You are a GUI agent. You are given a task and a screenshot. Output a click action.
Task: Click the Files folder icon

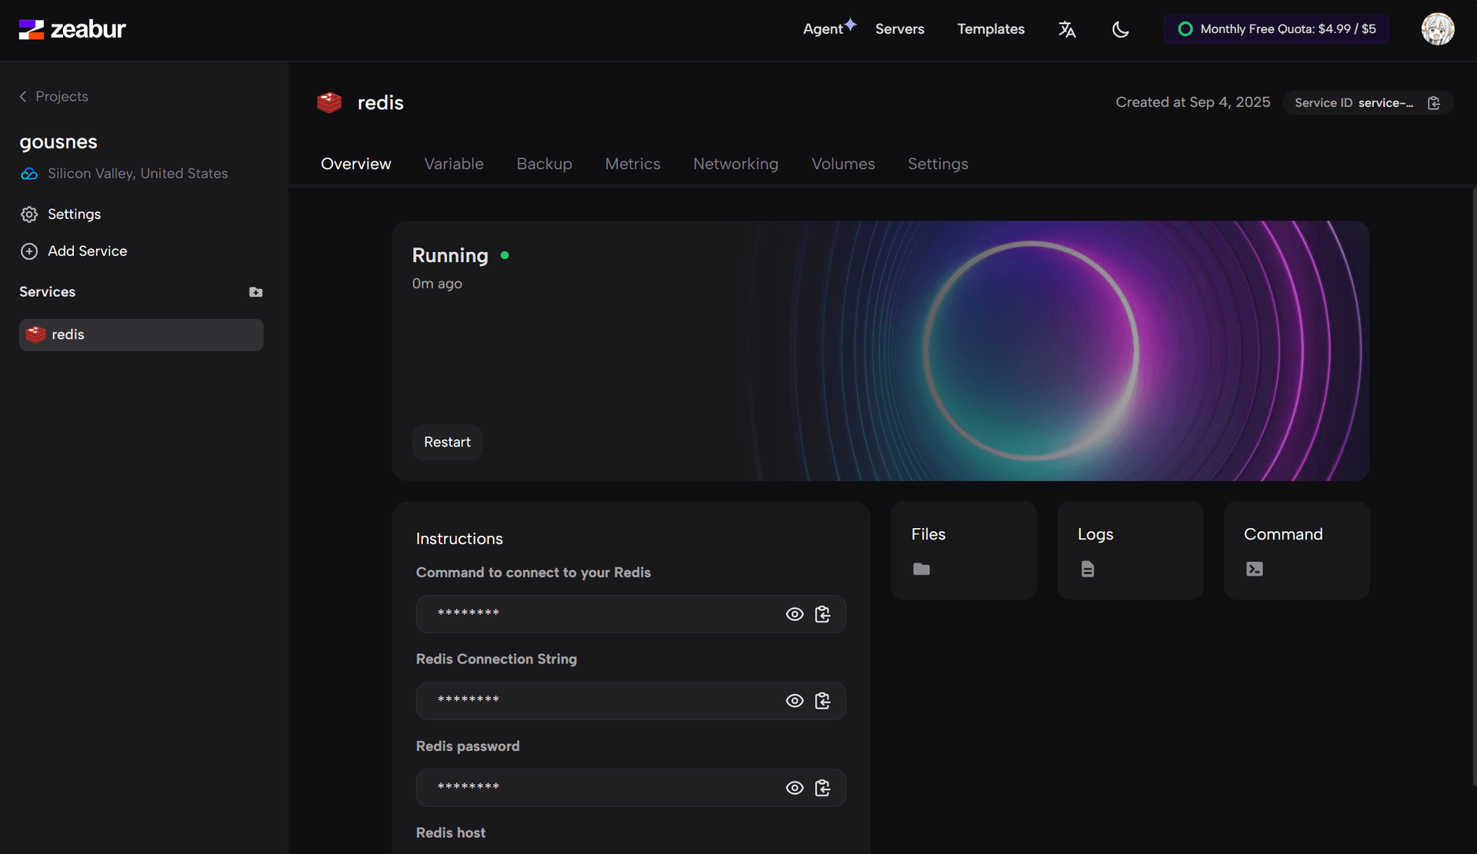click(x=921, y=569)
